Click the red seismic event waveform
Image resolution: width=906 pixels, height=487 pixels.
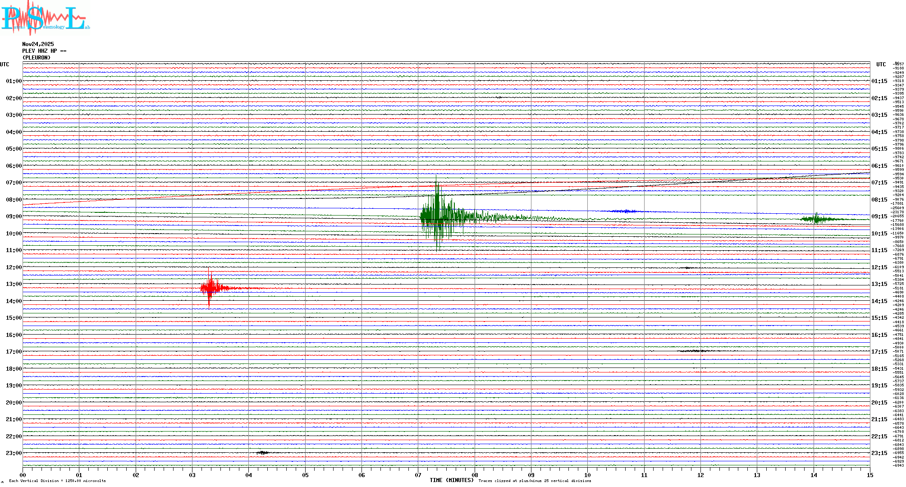point(210,288)
